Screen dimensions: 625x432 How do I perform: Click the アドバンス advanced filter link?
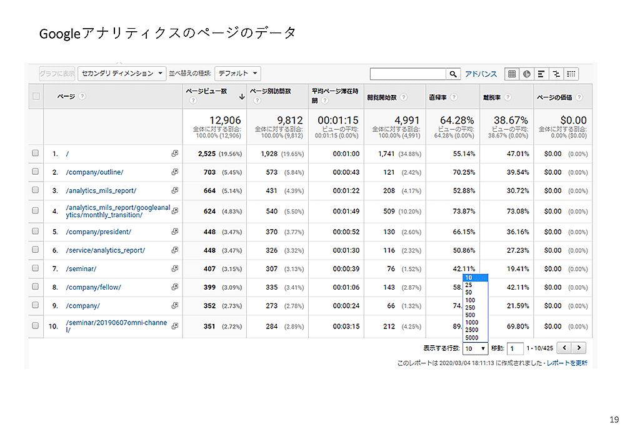coord(481,74)
